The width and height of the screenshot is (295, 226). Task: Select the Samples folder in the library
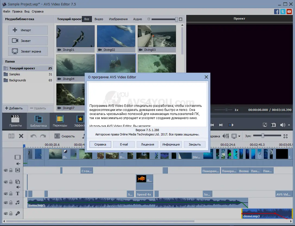(x=15, y=74)
